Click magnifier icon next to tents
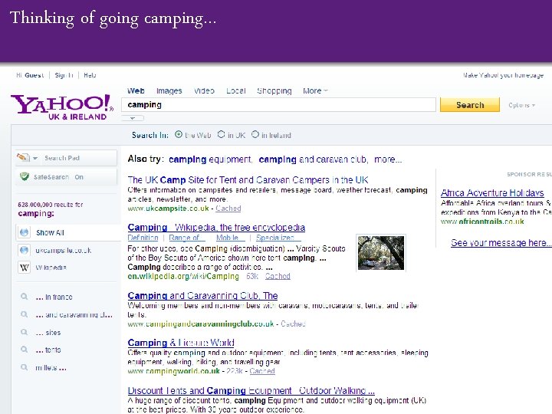The width and height of the screenshot is (552, 414). (x=24, y=350)
